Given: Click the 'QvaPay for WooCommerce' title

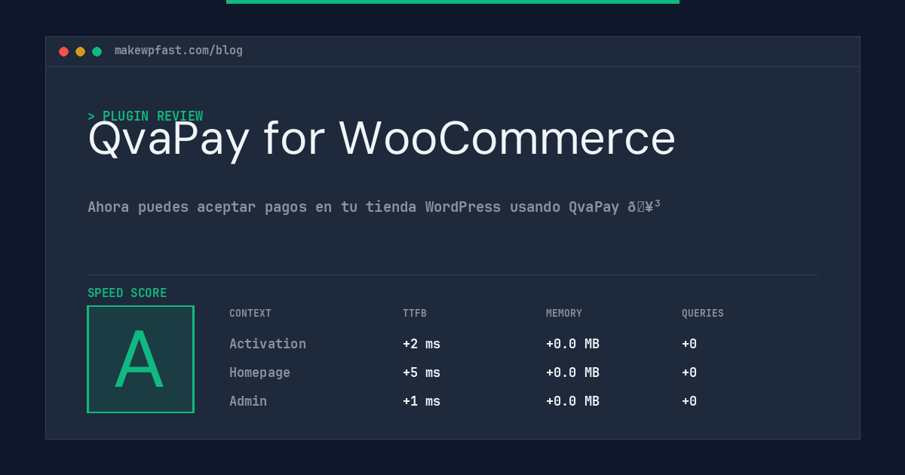Looking at the screenshot, I should 382,139.
